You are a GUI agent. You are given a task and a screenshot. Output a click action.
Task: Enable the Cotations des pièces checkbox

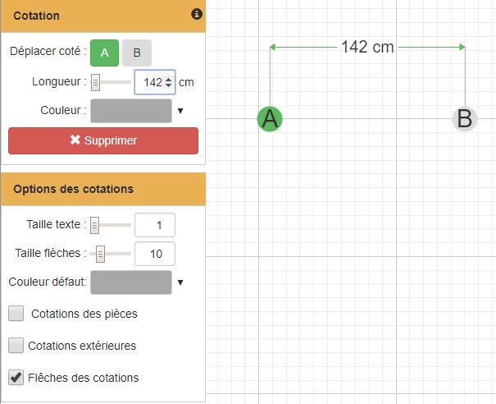(16, 314)
